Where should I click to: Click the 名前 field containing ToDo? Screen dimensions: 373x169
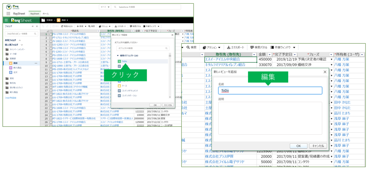point(270,91)
